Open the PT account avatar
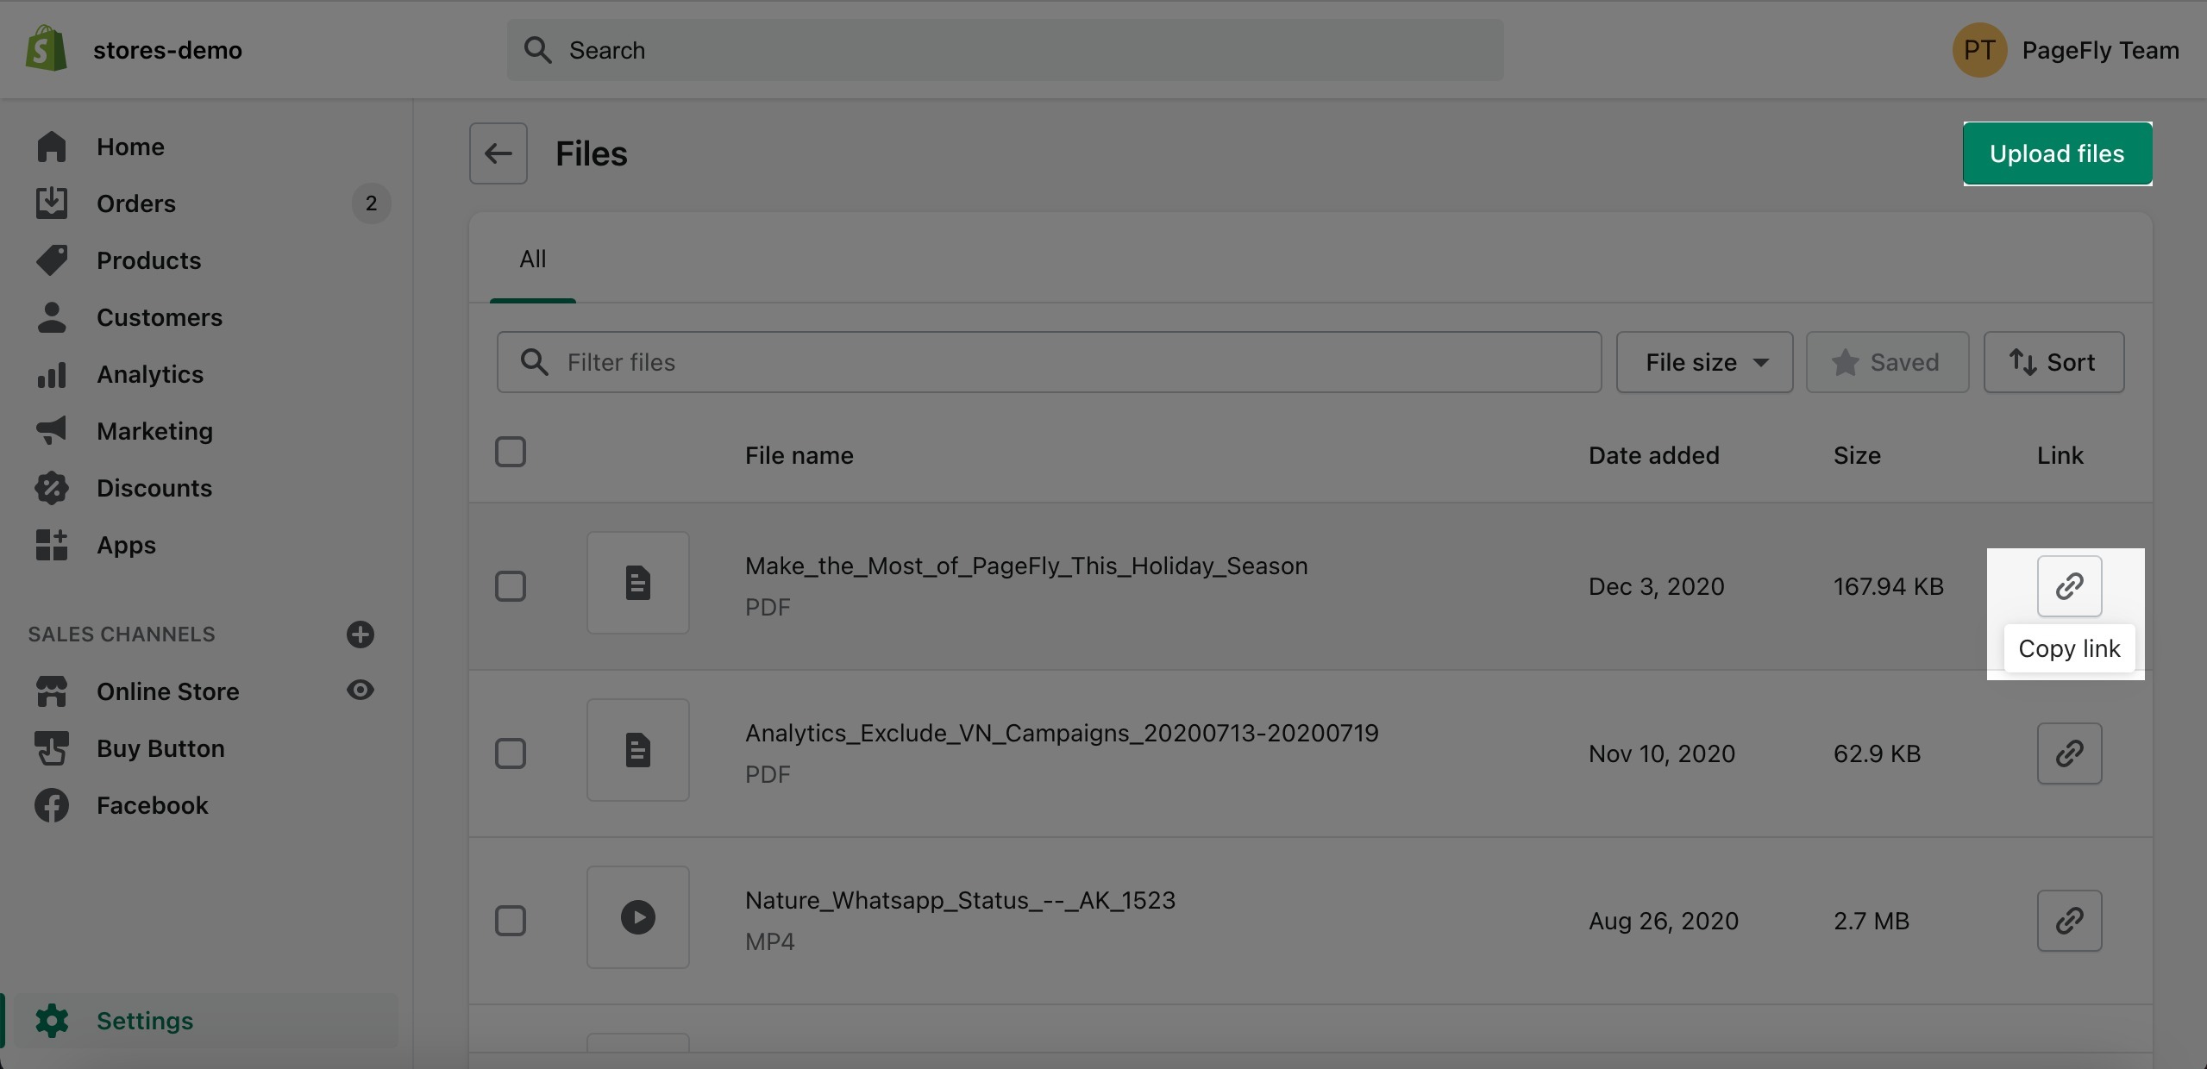Image resolution: width=2207 pixels, height=1069 pixels. 1978,50
